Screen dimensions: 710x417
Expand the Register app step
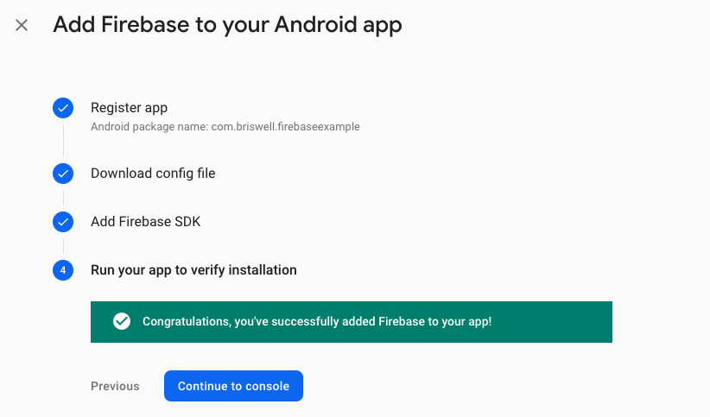[129, 108]
